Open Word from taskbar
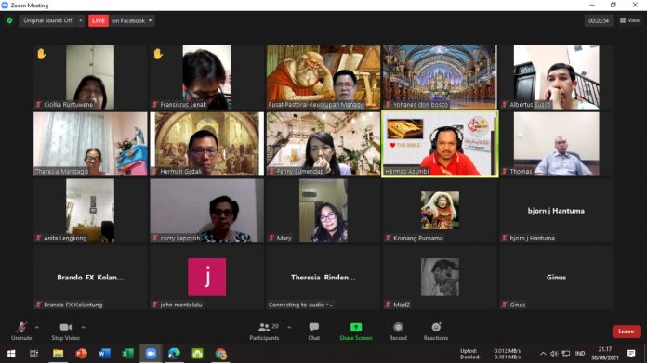The height and width of the screenshot is (363, 647). point(104,354)
